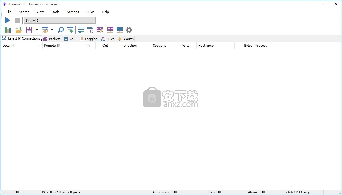
Task: Minimize the CommView window
Action: pyautogui.click(x=312, y=4)
